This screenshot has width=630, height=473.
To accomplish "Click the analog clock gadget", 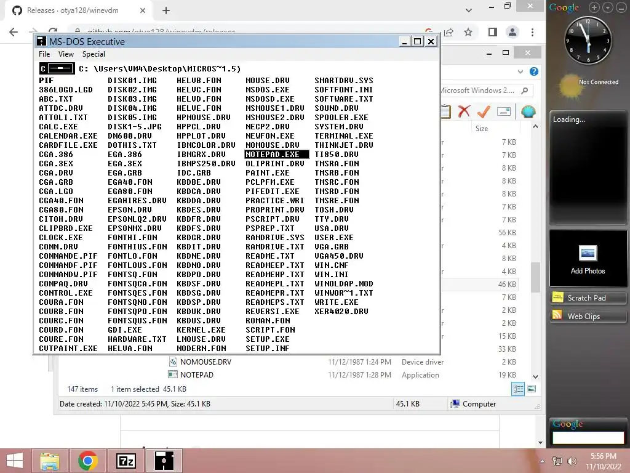I will [x=588, y=40].
